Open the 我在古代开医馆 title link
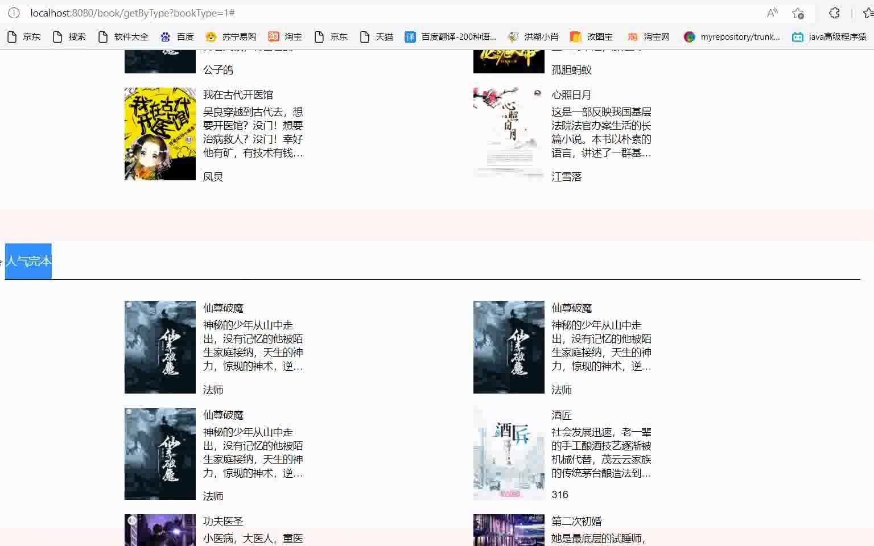The image size is (874, 546). (x=238, y=95)
